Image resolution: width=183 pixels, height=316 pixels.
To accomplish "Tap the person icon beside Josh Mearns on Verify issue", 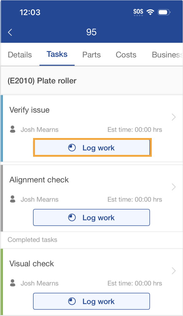I will tap(12, 130).
